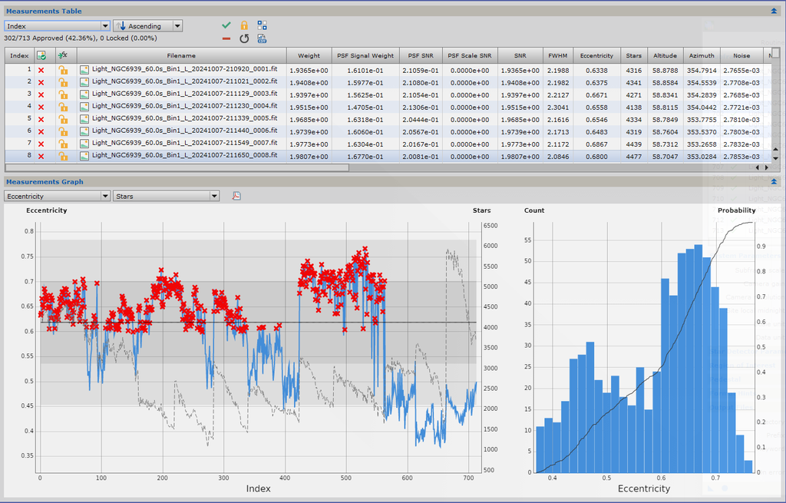
Task: Click the Eccentricity column header in table
Action: [596, 55]
